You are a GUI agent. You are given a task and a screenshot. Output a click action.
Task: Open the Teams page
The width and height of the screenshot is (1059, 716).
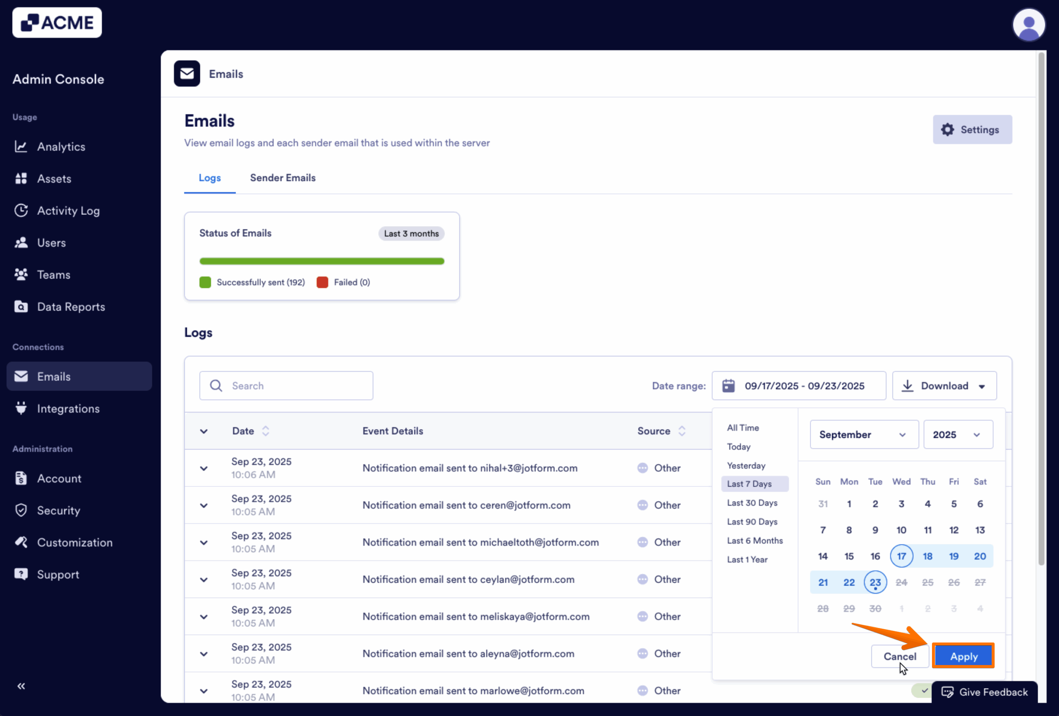[53, 274]
